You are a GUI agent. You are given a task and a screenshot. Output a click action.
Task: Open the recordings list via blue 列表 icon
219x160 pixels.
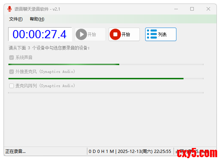tap(152, 34)
